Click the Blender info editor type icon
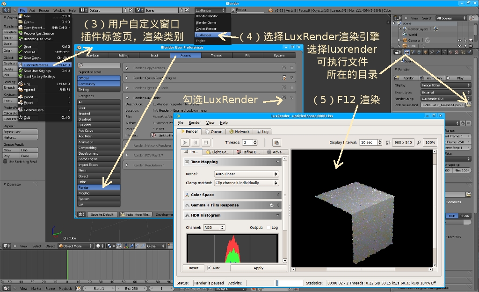The height and width of the screenshot is (292, 479). coord(7,10)
